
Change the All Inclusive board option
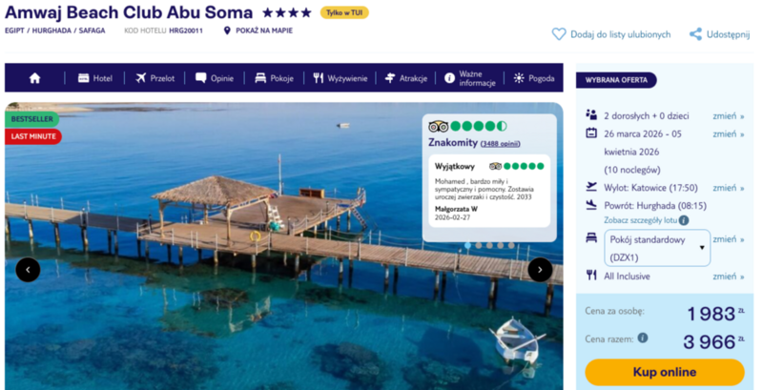729,277
